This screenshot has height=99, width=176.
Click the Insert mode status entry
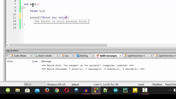click(x=141, y=84)
